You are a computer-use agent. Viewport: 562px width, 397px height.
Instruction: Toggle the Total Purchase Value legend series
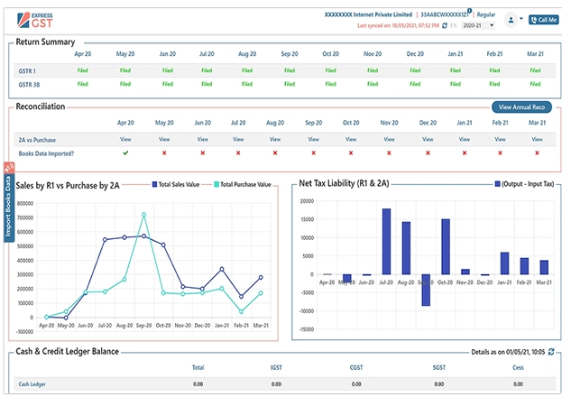coord(240,184)
